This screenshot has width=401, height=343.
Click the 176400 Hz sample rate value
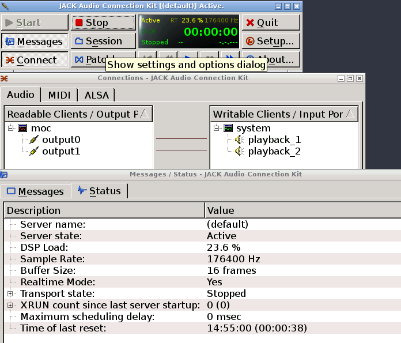click(233, 259)
